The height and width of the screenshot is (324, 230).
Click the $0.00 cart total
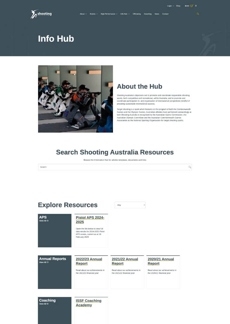[x=187, y=6]
